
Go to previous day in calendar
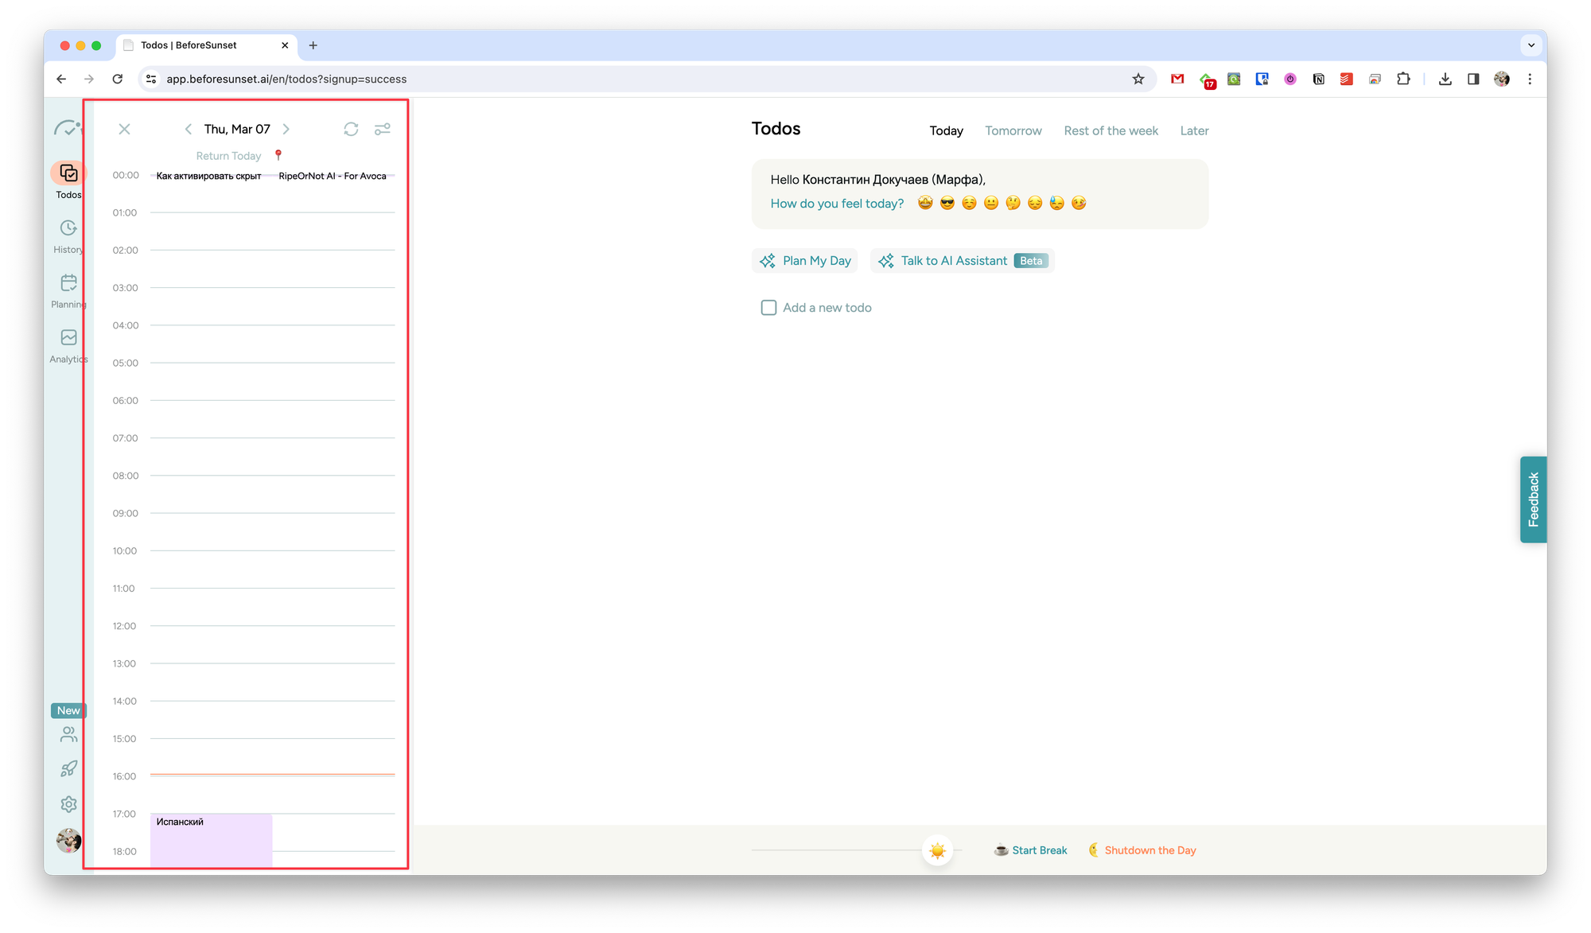[189, 129]
